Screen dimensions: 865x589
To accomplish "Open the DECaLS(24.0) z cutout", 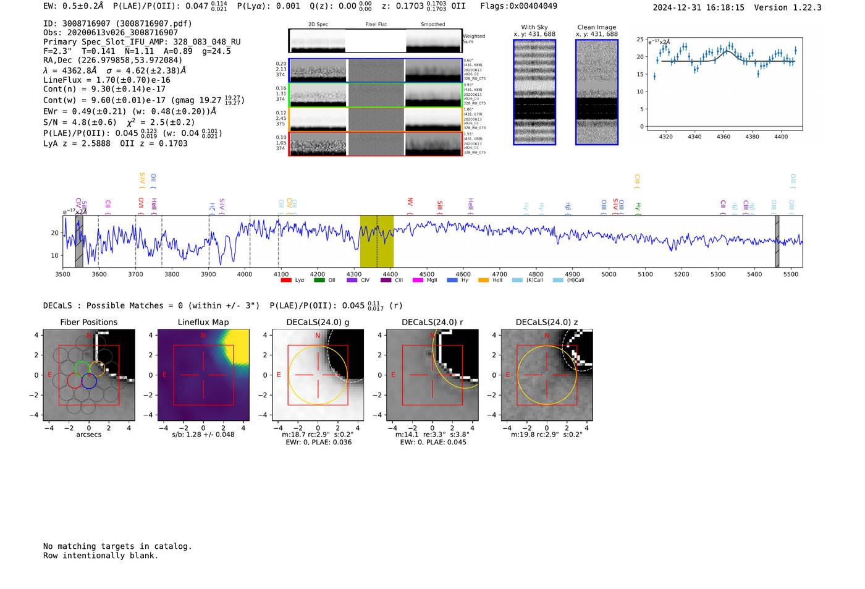I will (x=547, y=375).
